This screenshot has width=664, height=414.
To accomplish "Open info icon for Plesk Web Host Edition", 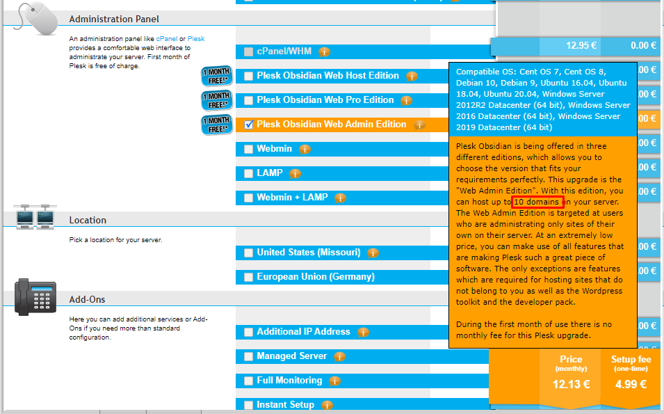I will pyautogui.click(x=412, y=77).
